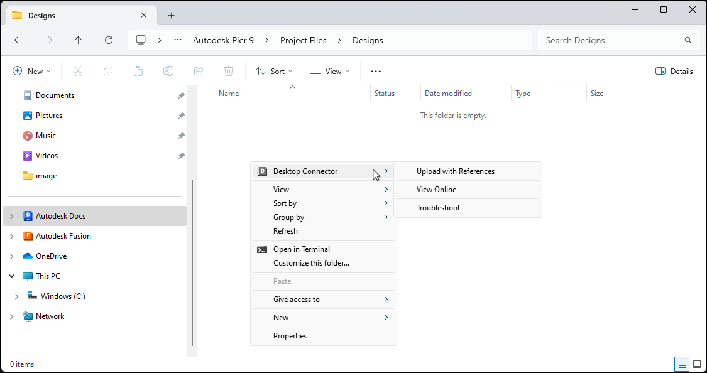Switch to large thumbnails view icon
Viewport: 707px width, 373px height.
point(696,364)
